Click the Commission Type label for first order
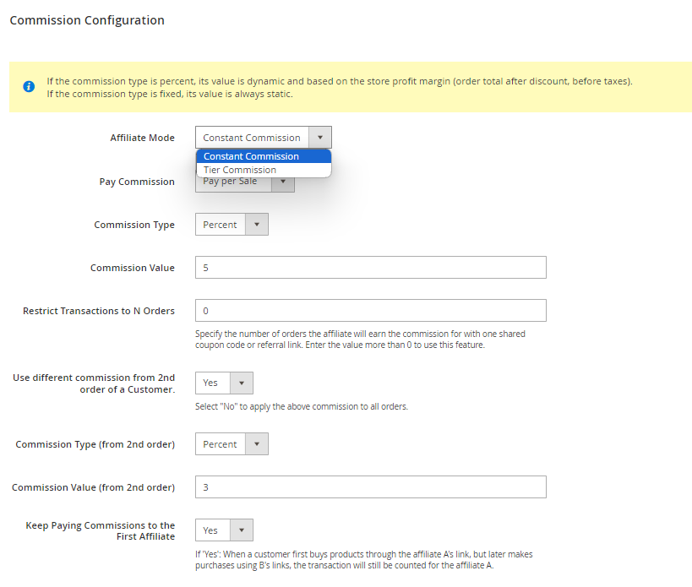This screenshot has height=587, width=692. (134, 225)
